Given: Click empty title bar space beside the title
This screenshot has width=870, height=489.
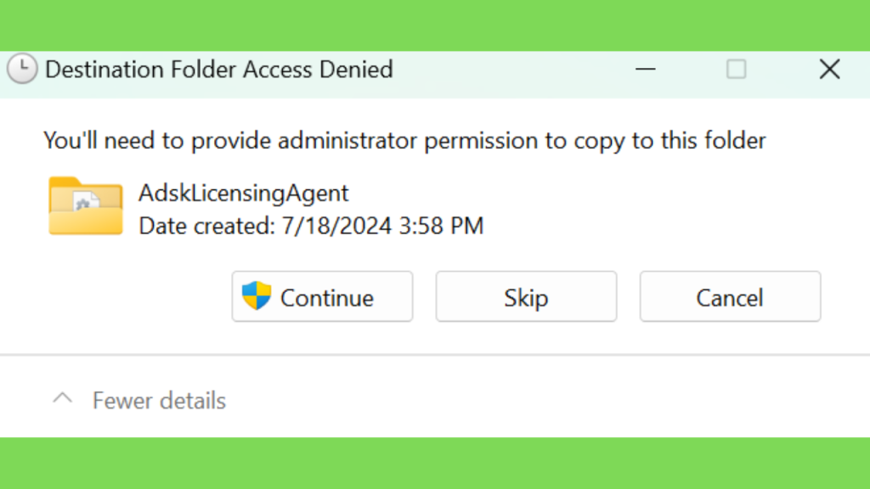Looking at the screenshot, I should [x=511, y=70].
